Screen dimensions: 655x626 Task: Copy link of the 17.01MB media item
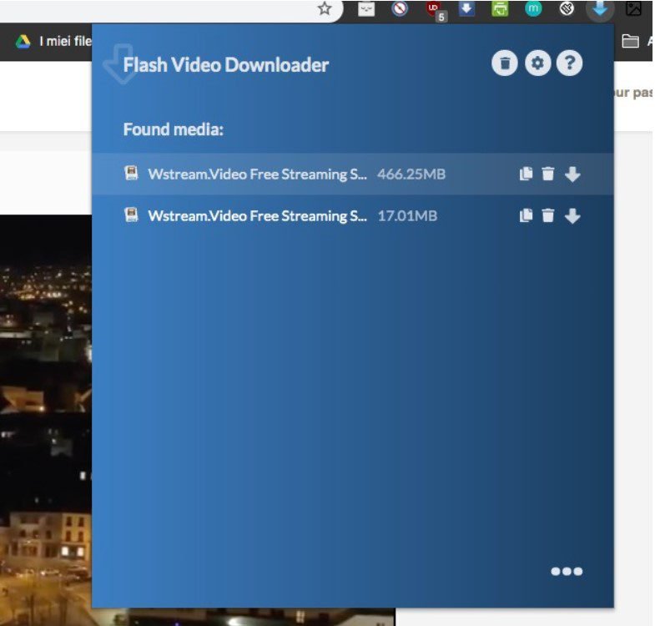pos(526,215)
